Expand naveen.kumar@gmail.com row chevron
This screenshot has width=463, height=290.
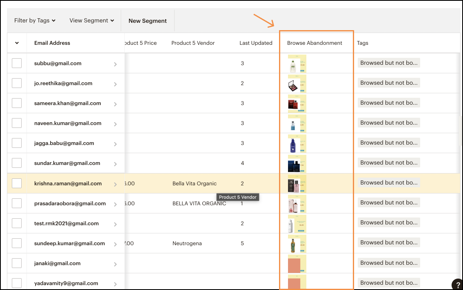115,124
